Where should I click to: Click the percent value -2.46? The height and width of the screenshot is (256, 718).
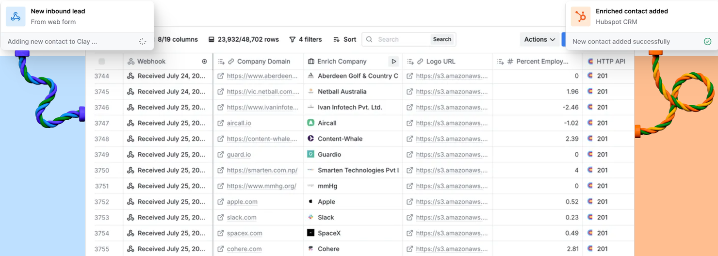(571, 108)
